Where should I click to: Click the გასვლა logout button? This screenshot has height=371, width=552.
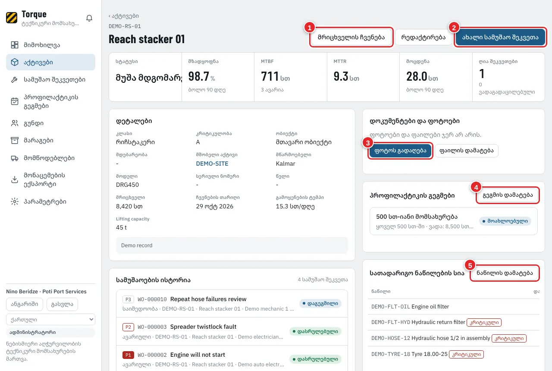(62, 304)
